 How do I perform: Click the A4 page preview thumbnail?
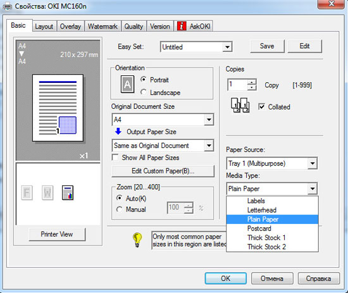[58, 108]
